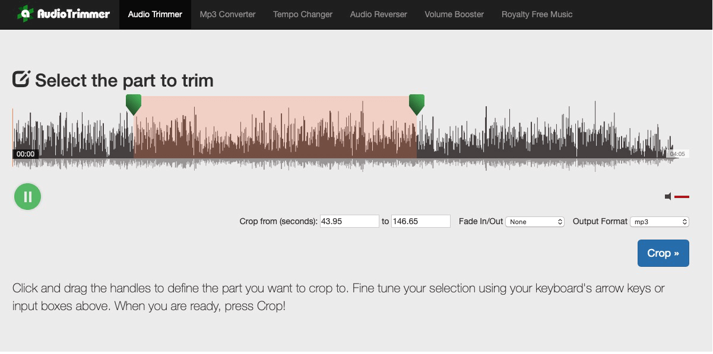The height and width of the screenshot is (354, 713).
Task: Switch to the Audio Trimmer tab
Action: pyautogui.click(x=155, y=14)
